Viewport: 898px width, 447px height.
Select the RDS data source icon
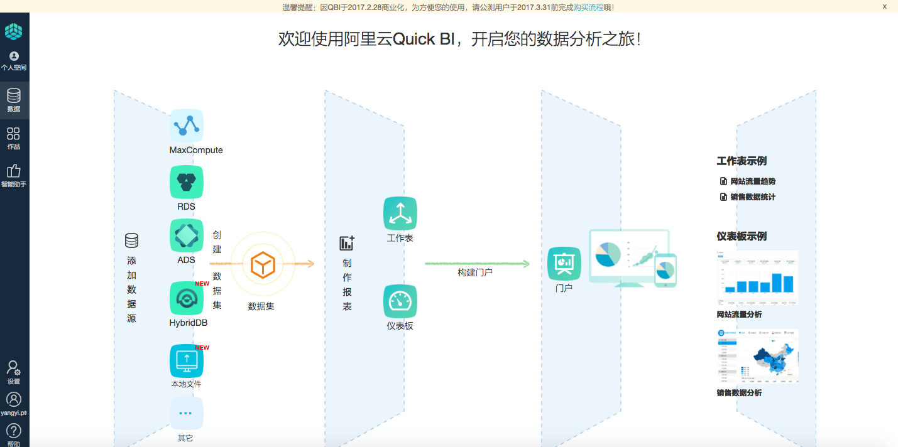coord(186,181)
